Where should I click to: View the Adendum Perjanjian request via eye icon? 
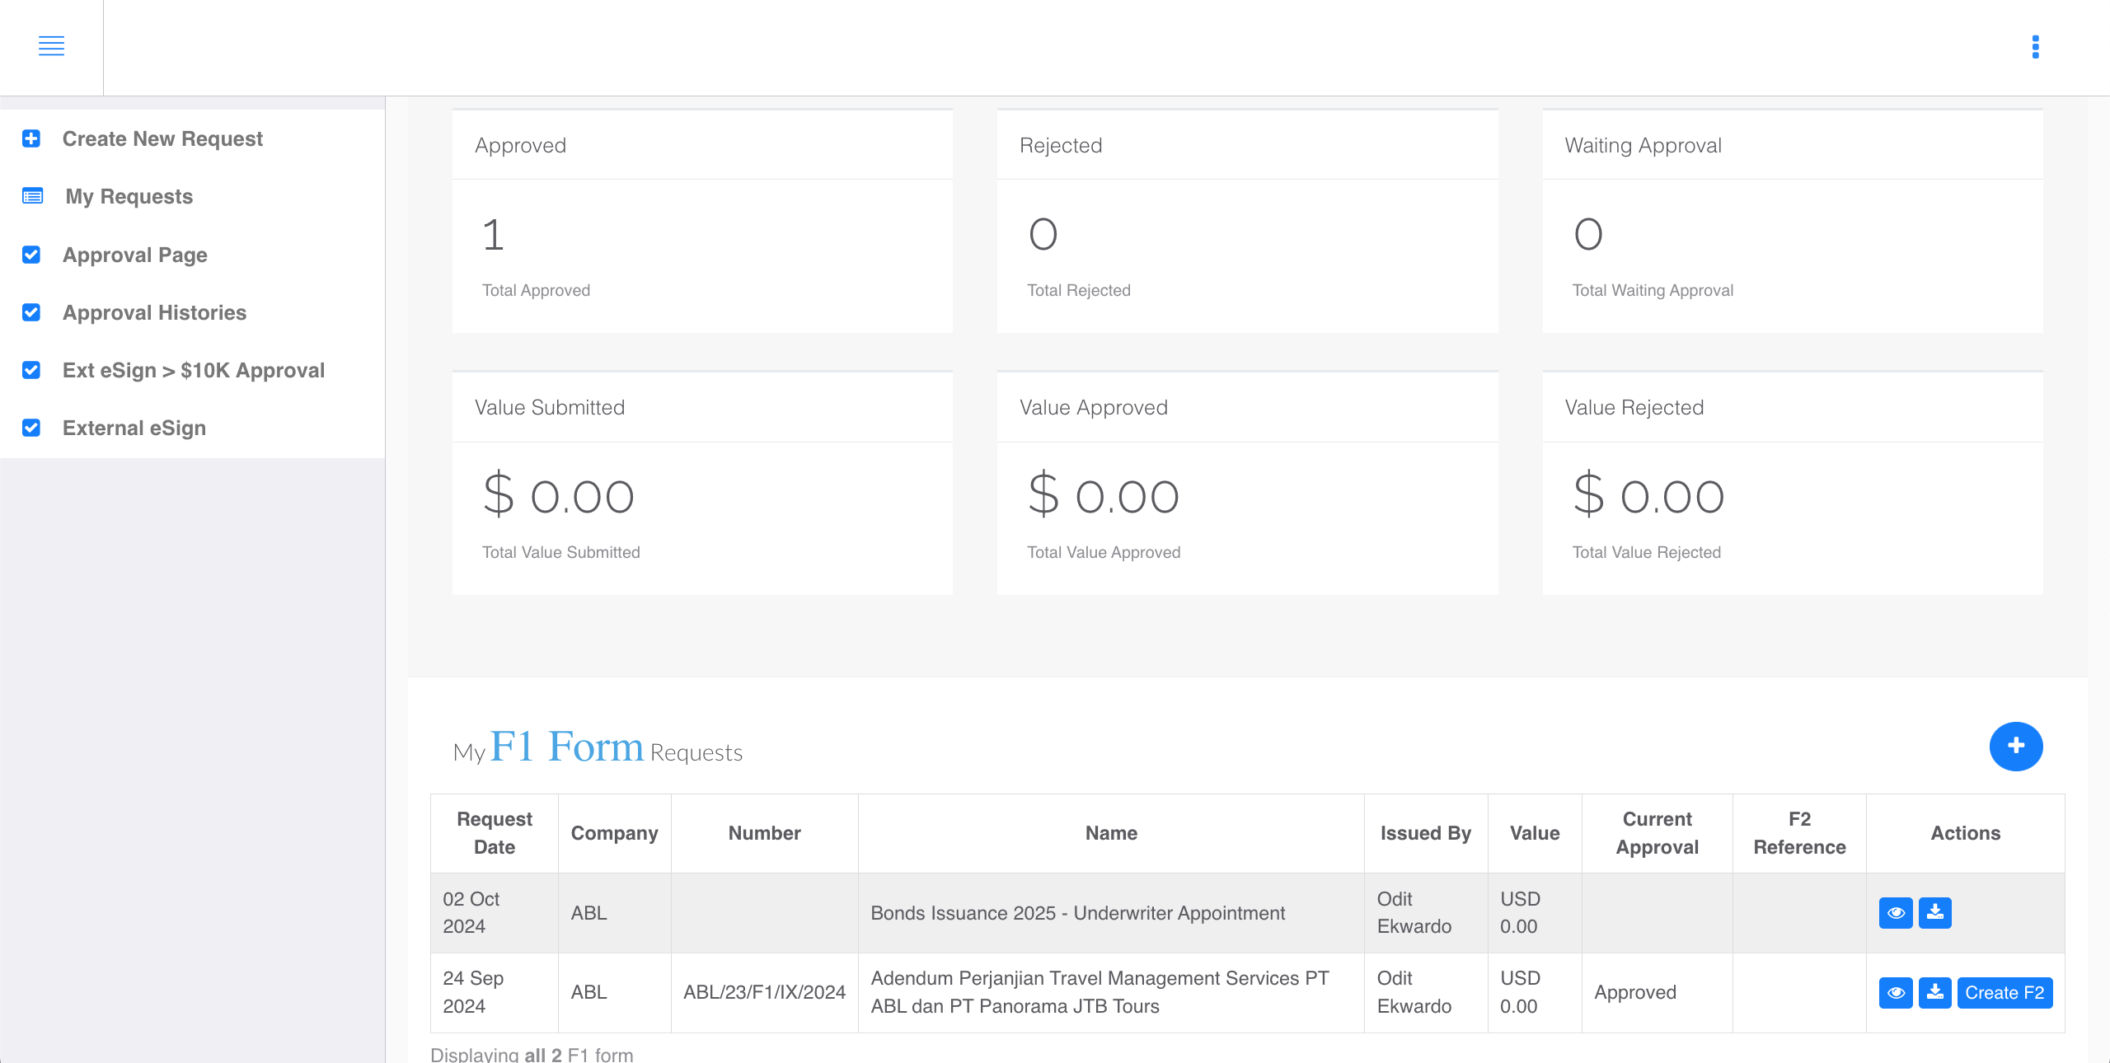click(1897, 992)
